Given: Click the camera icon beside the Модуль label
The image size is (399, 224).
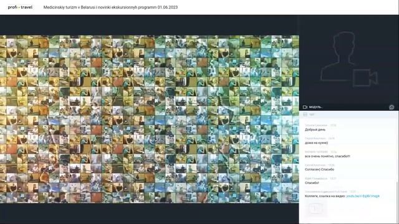Looking at the screenshot, I should point(305,107).
